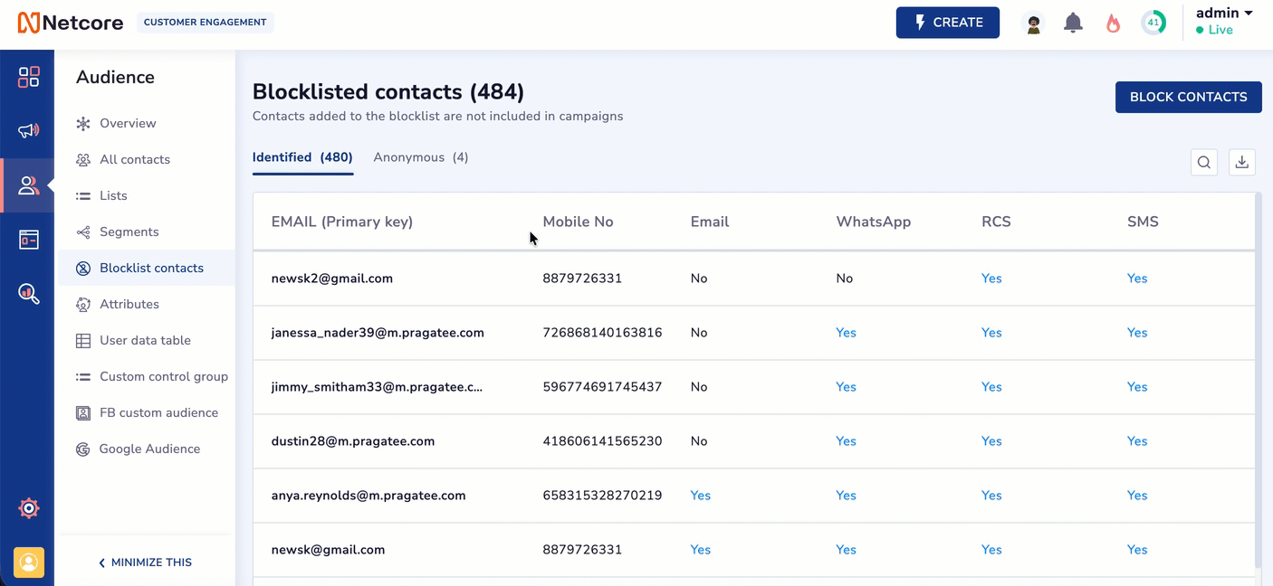Click Email Yes for newsk@gmail.com row

[700, 550]
